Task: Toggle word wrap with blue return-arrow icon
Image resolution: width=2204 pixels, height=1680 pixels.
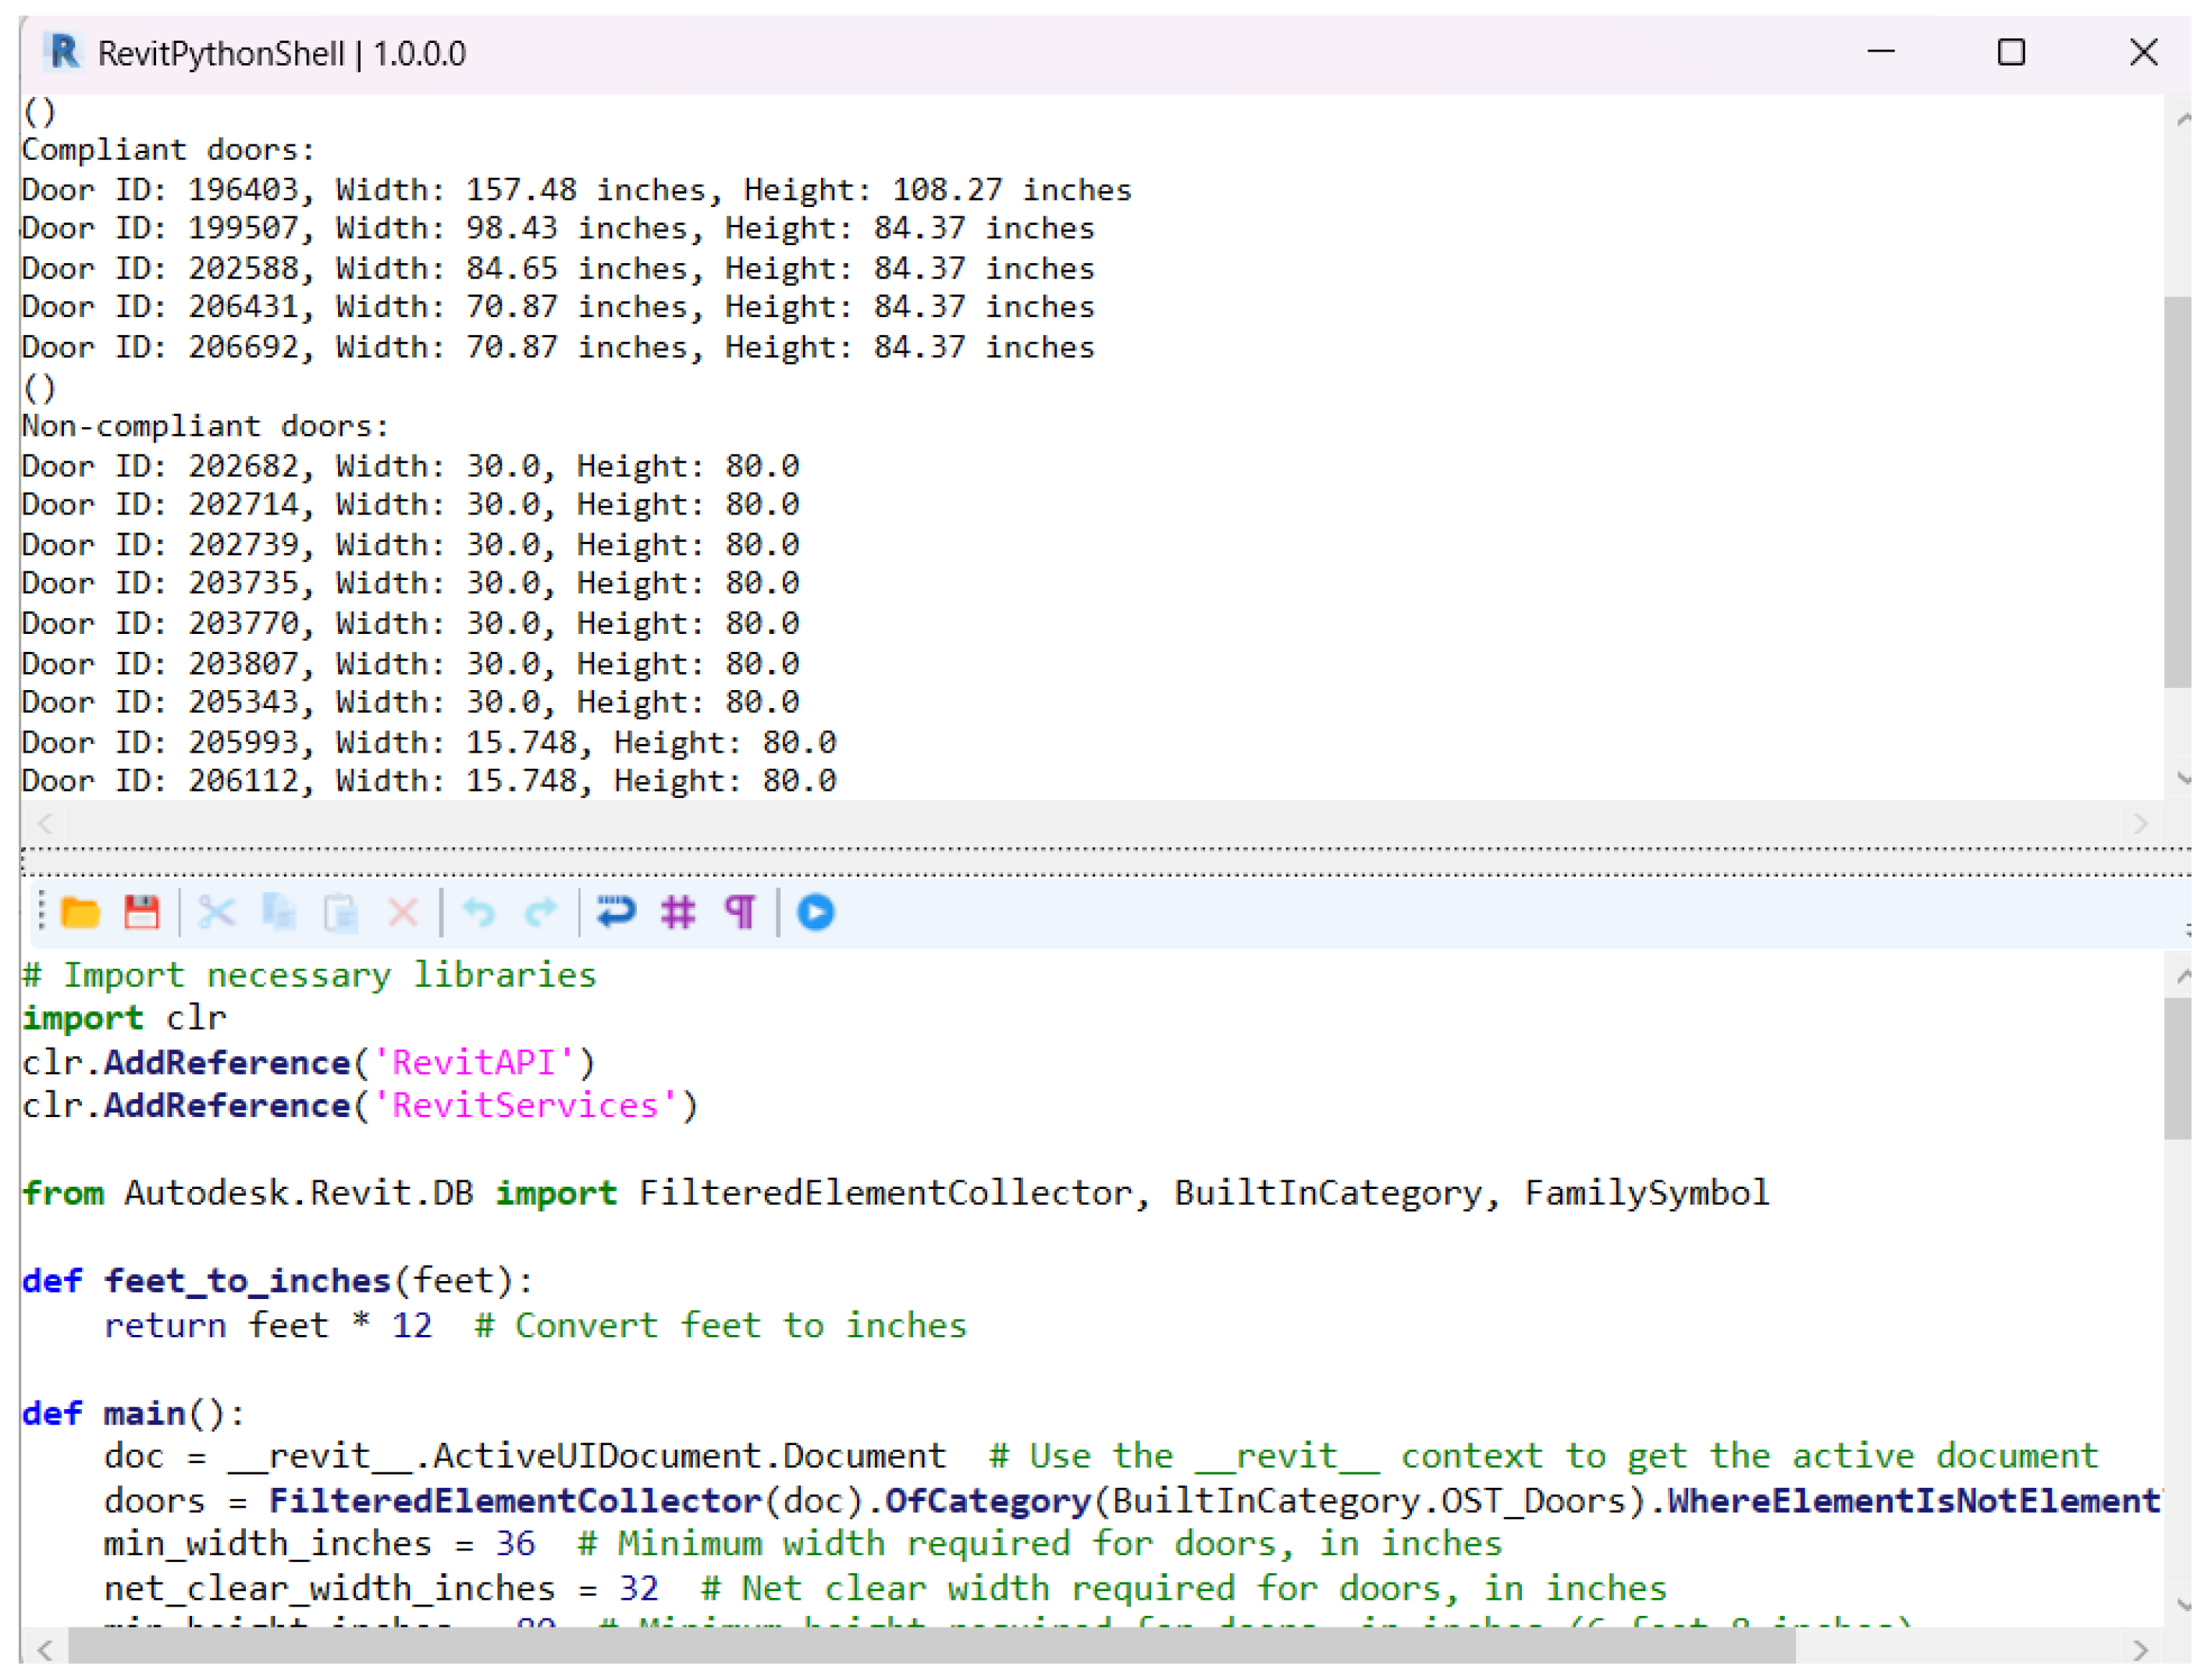Action: point(617,913)
